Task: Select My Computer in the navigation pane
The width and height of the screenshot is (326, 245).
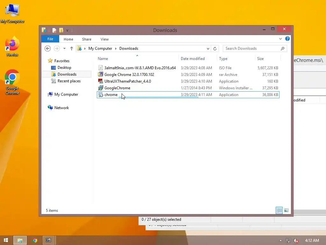Action: 66,94
